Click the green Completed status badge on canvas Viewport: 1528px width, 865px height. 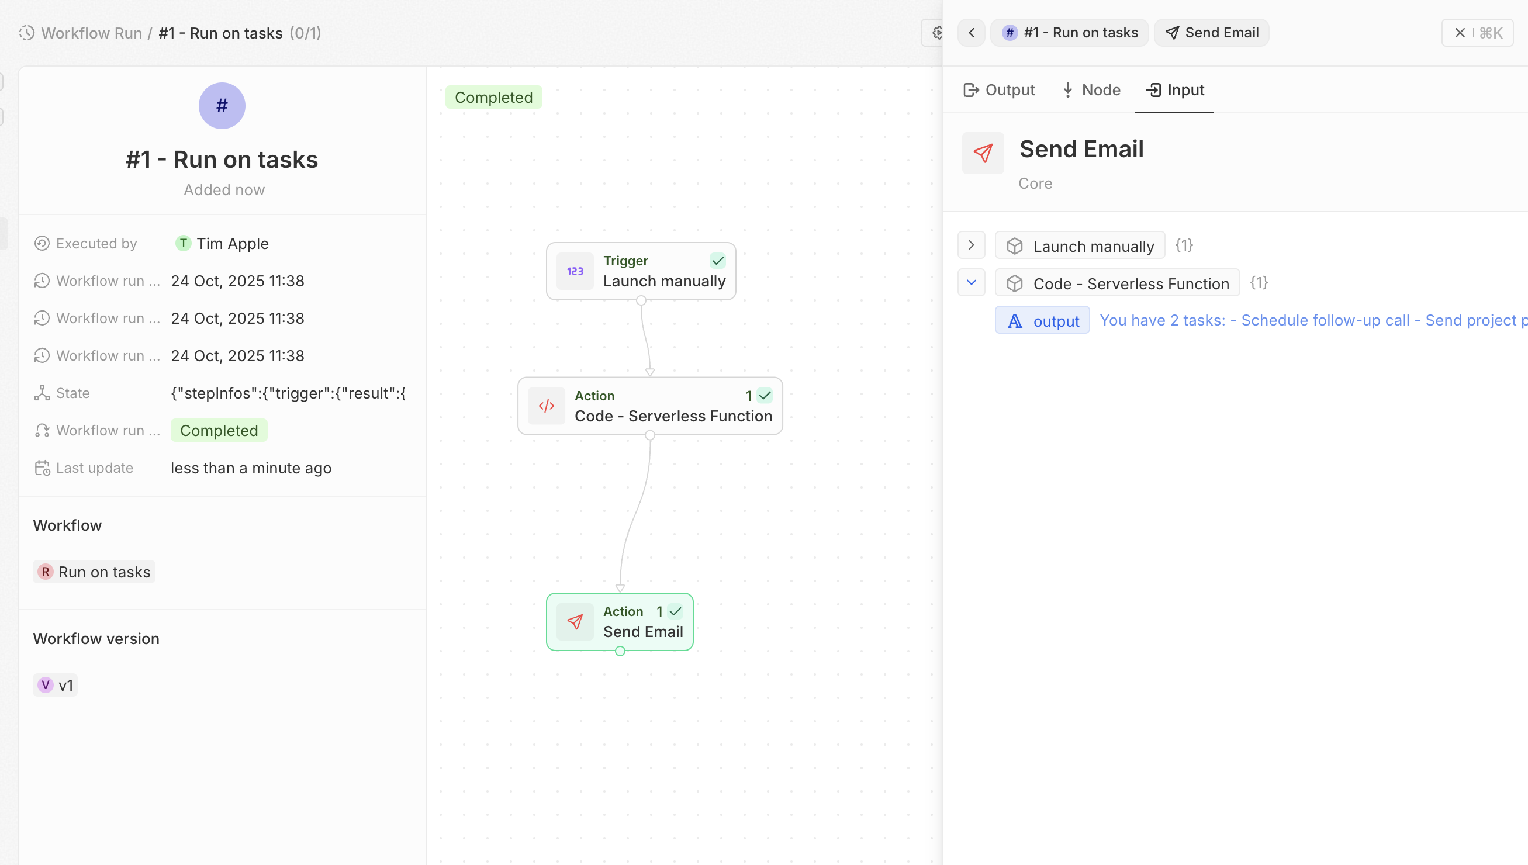493,98
